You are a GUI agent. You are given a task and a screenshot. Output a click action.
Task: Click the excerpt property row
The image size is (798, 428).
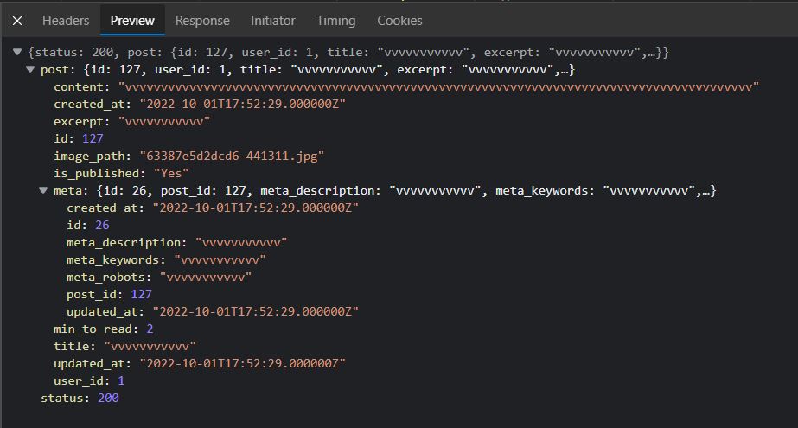[x=131, y=122]
